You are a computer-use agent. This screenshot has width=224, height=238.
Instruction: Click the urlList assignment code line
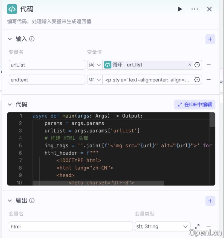click(92, 131)
